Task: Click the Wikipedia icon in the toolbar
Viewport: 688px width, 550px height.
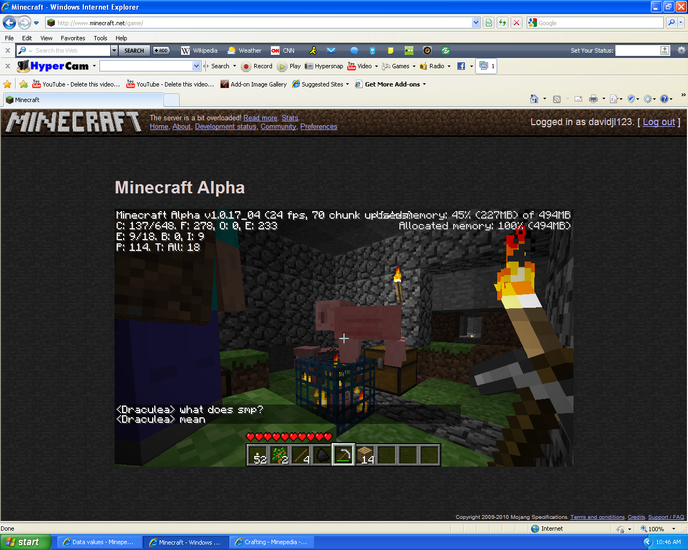Action: (185, 50)
